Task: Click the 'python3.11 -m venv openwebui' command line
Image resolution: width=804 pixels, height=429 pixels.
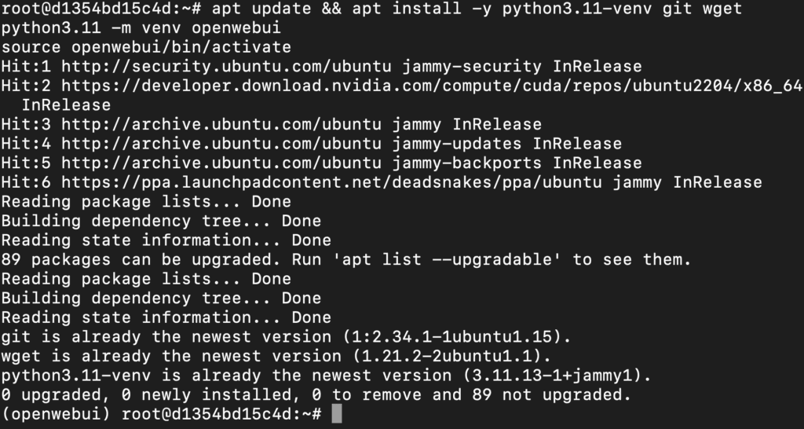Action: point(141,27)
